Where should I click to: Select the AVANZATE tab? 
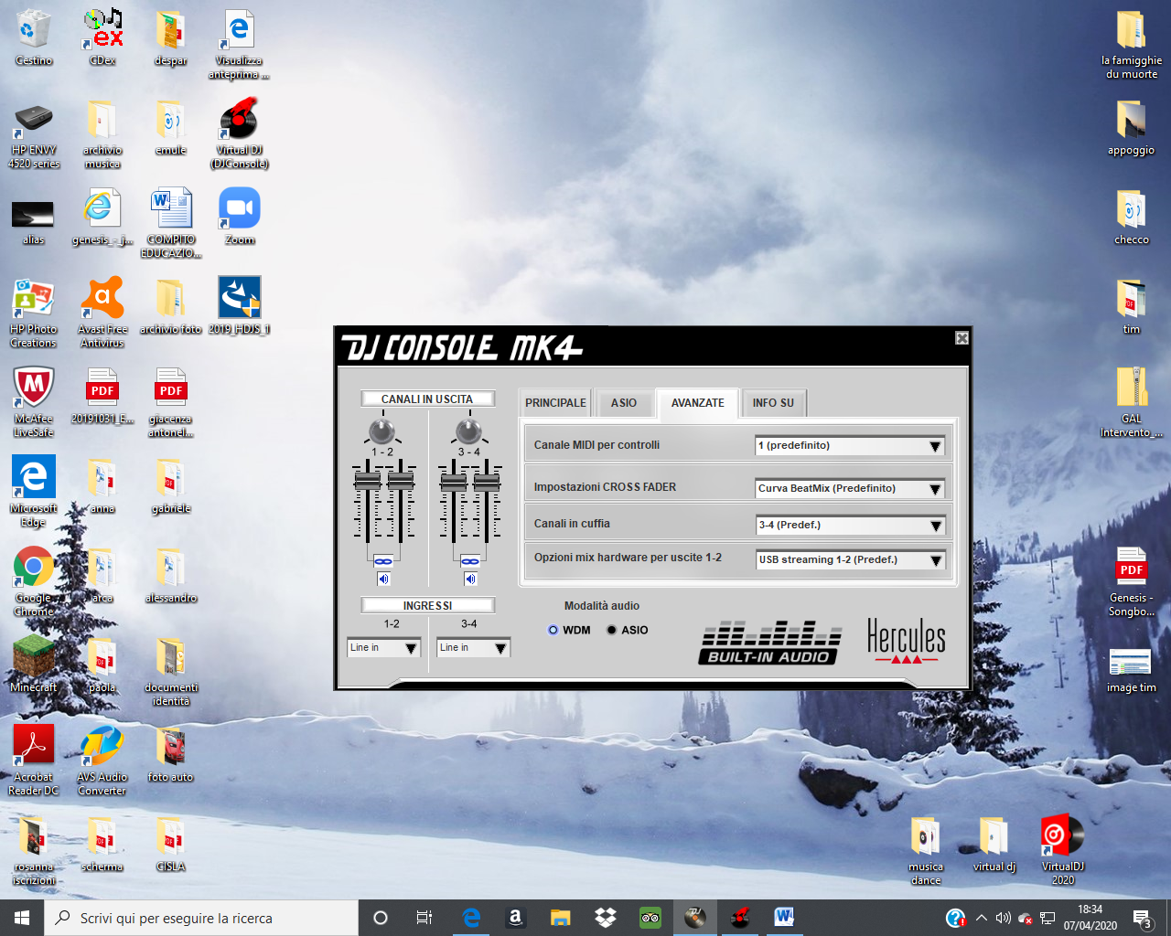click(697, 403)
